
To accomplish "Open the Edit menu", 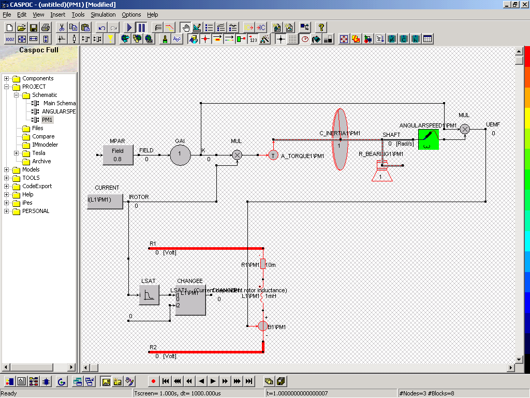I will pos(22,15).
